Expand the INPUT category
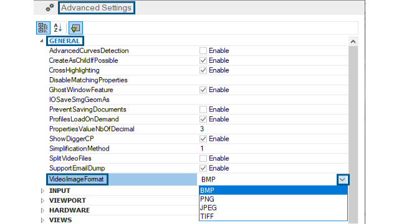The width and height of the screenshot is (399, 224). (x=42, y=191)
